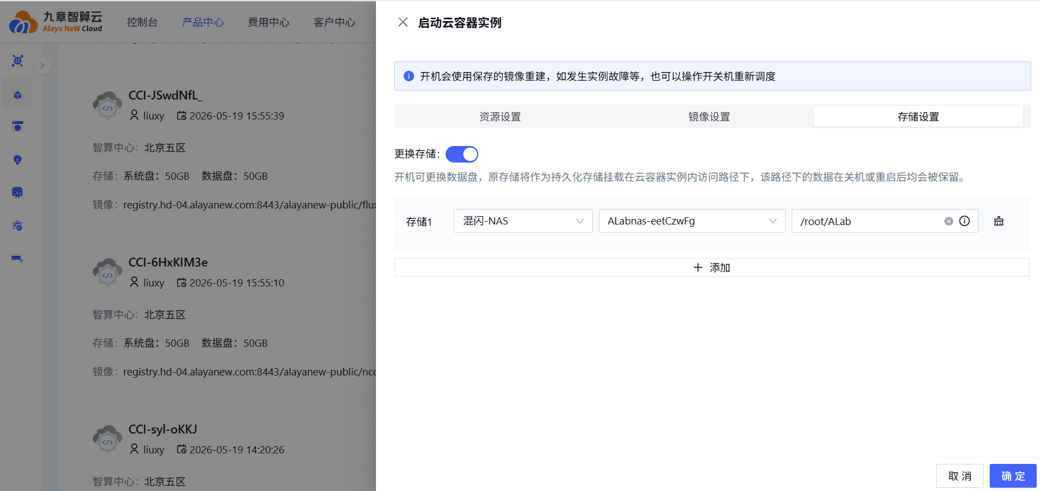
Task: Open the 产品中心 menu item
Action: (x=203, y=22)
